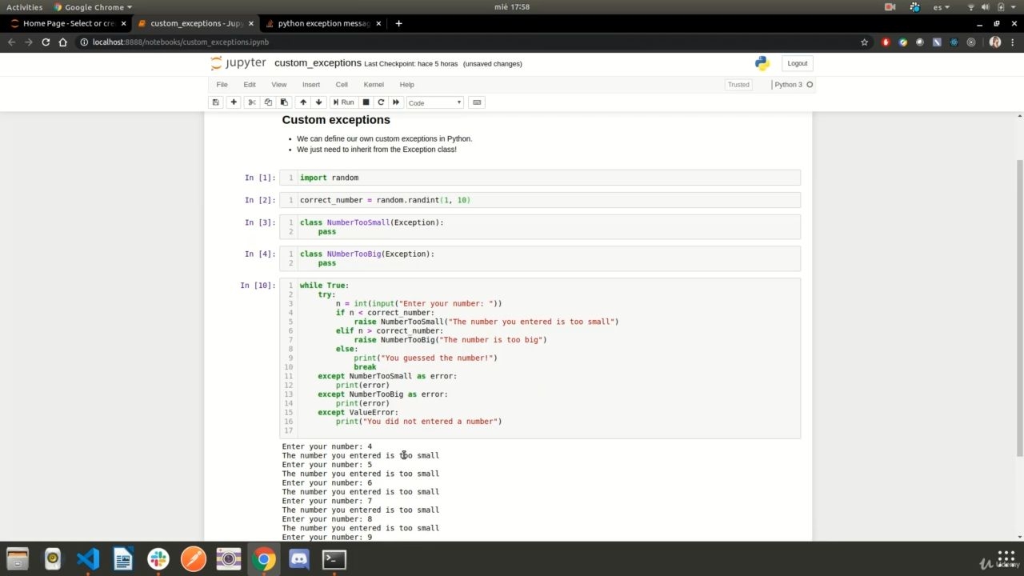Interrupt the kernel with the stop icon
1024x576 pixels.
click(x=366, y=102)
